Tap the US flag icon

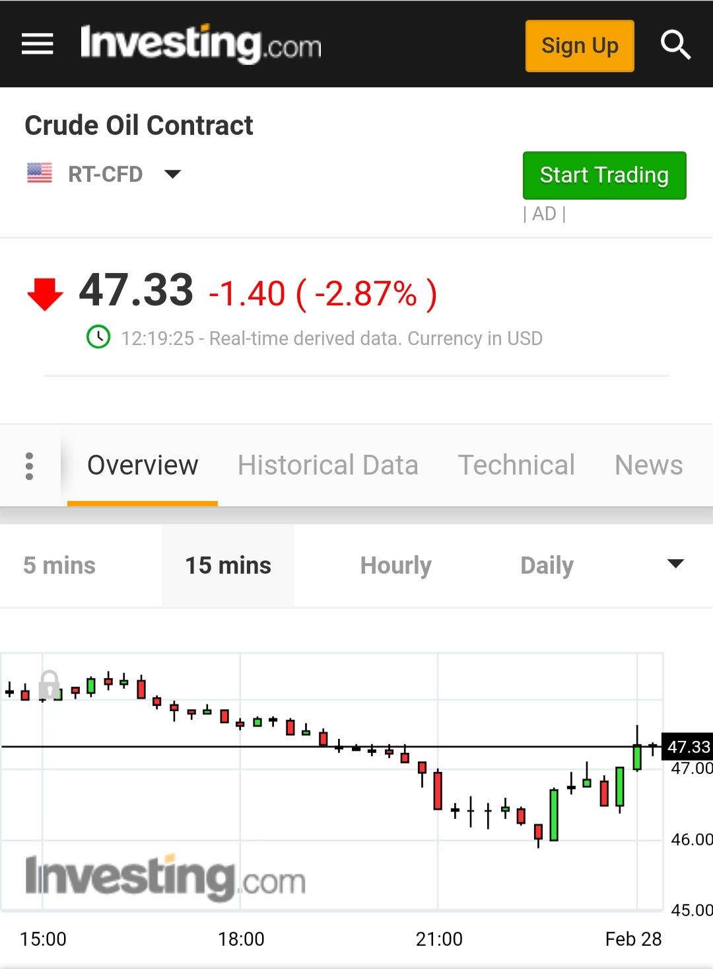click(40, 173)
